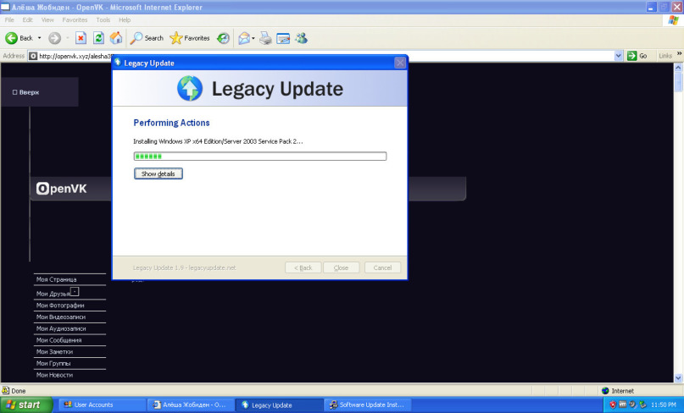Refresh the page in Internet Explorer
This screenshot has height=413, width=684.
98,38
